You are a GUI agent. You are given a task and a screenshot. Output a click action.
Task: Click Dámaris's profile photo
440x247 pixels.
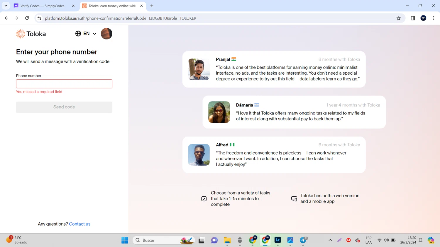coord(219,112)
